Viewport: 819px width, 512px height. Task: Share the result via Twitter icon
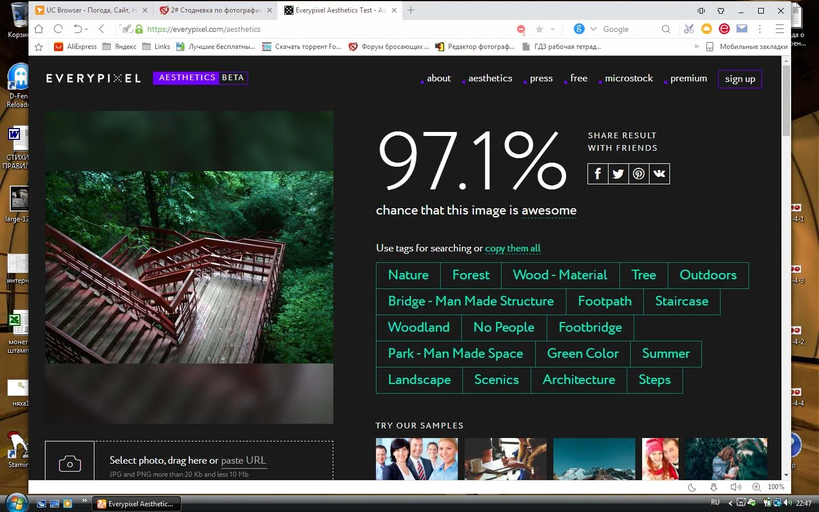pos(618,174)
